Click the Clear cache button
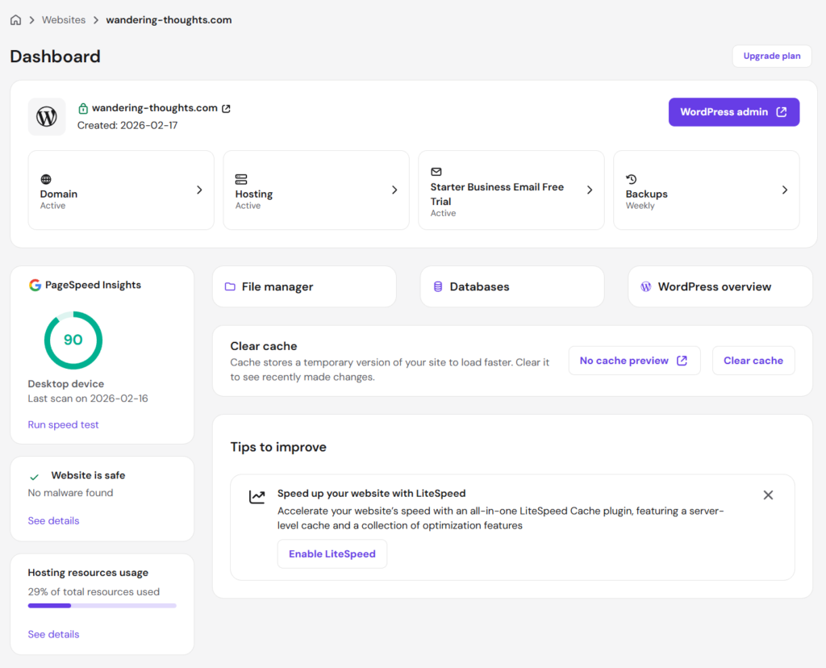This screenshot has width=826, height=668. coord(753,361)
